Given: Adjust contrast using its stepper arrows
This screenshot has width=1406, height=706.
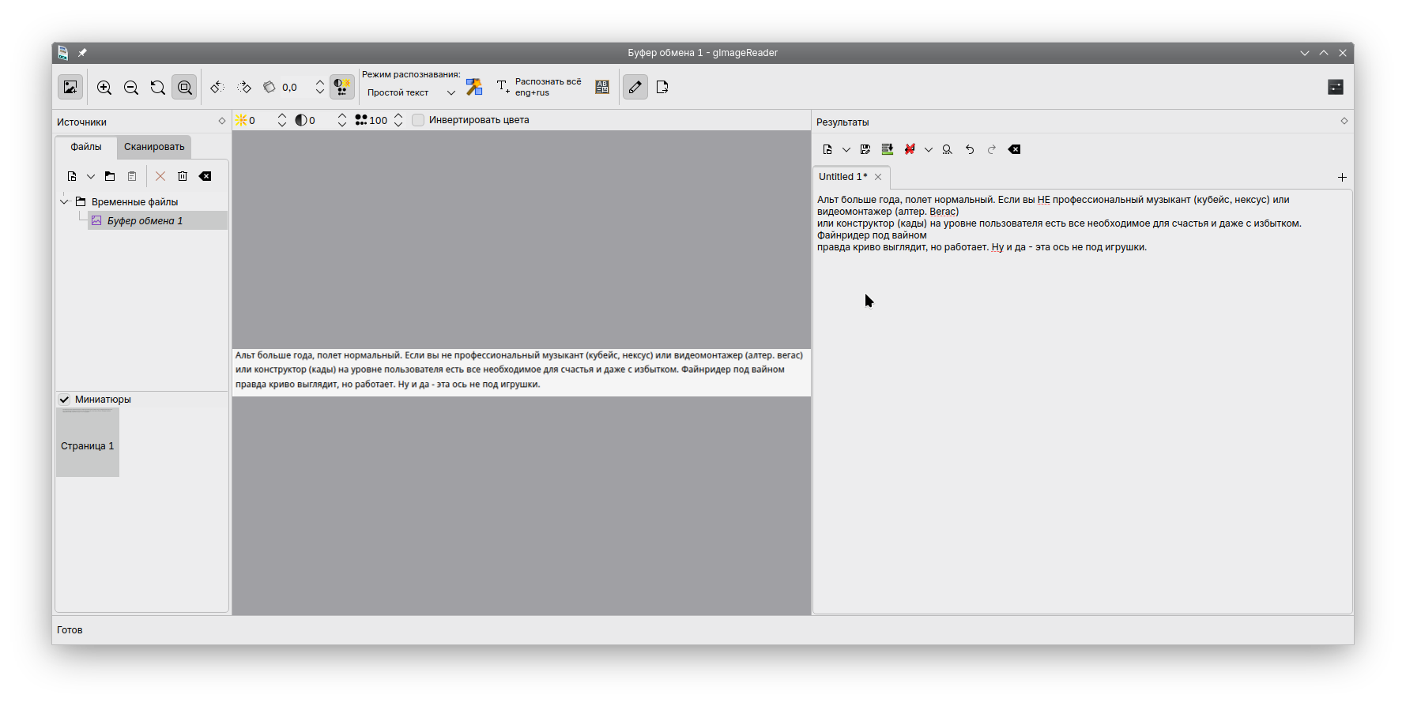Looking at the screenshot, I should click(342, 120).
